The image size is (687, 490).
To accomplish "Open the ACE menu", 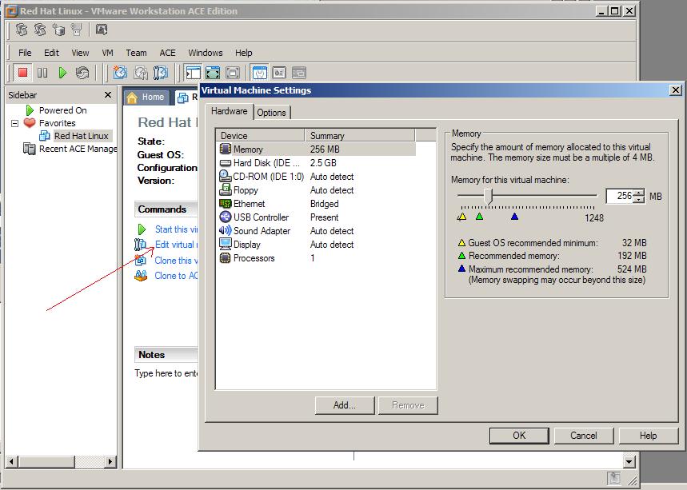I will (167, 53).
